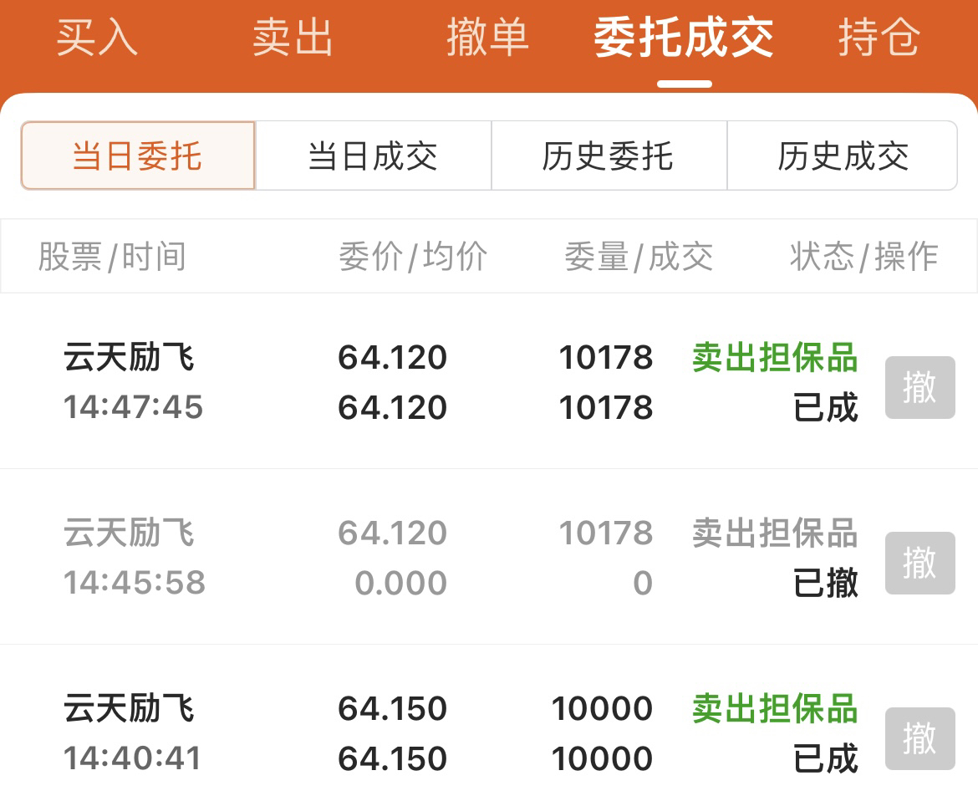This screenshot has height=796, width=978.
Task: View the 历史成交 records
Action: pyautogui.click(x=843, y=156)
